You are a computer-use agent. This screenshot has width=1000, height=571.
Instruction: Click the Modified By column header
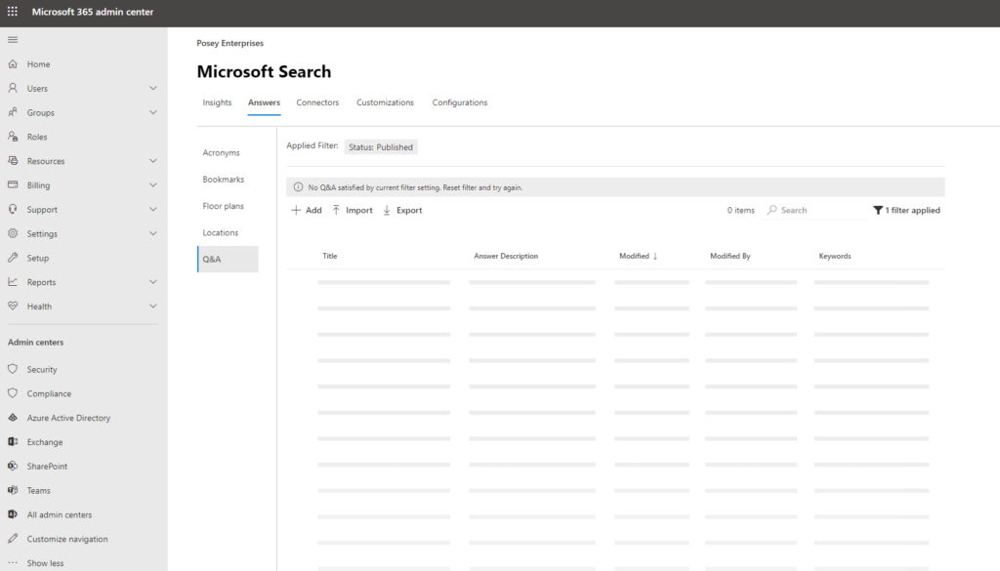730,256
